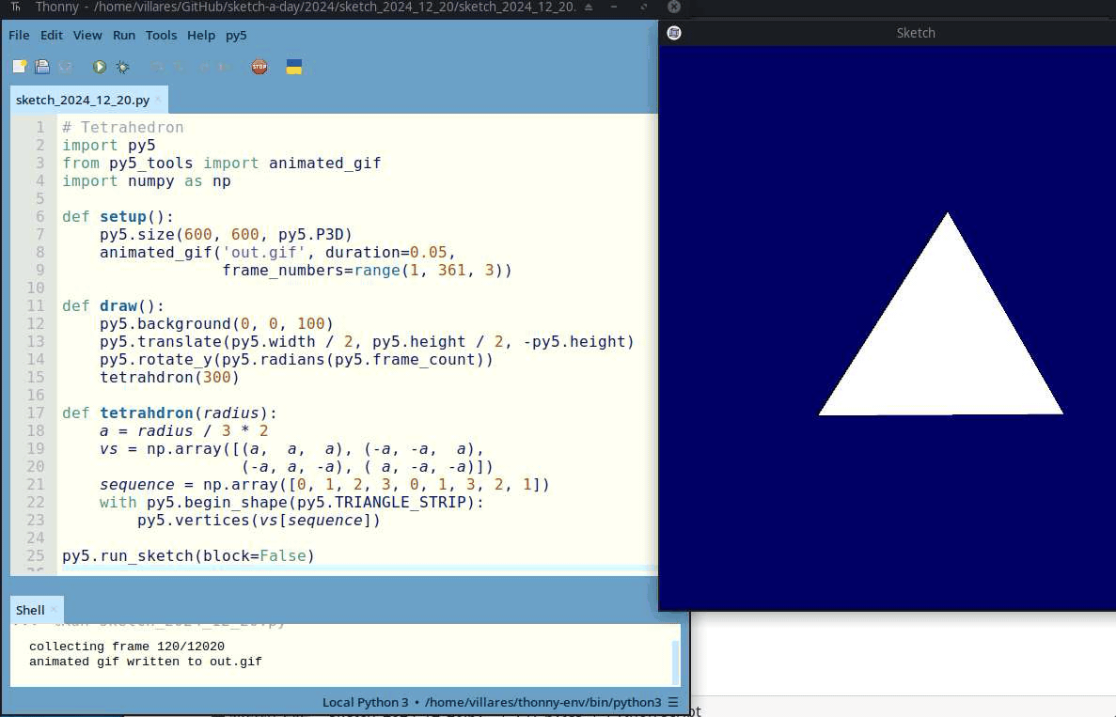
Task: Click the Ukraine flag icon
Action: tap(294, 67)
